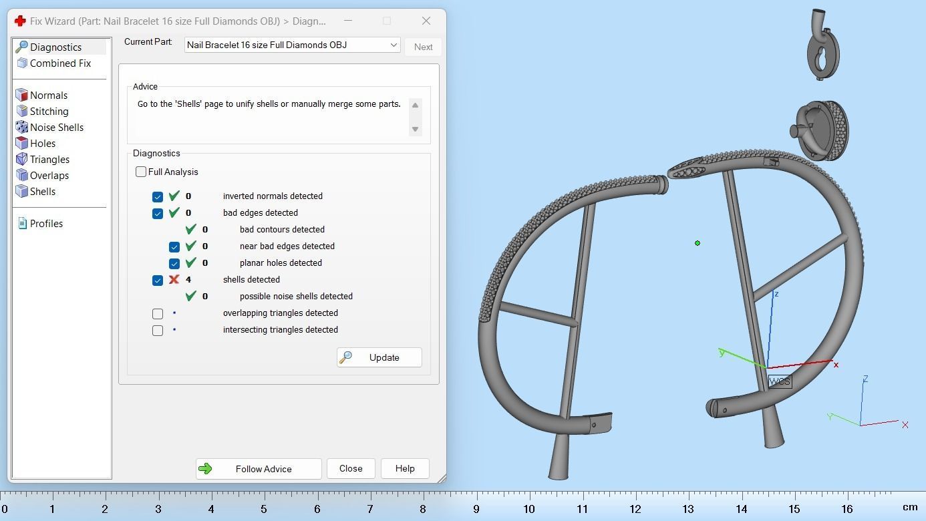Image resolution: width=926 pixels, height=521 pixels.
Task: Open the Stitching page
Action: 49,112
